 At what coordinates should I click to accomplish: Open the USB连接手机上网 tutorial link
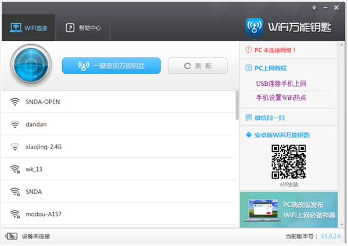coord(281,84)
